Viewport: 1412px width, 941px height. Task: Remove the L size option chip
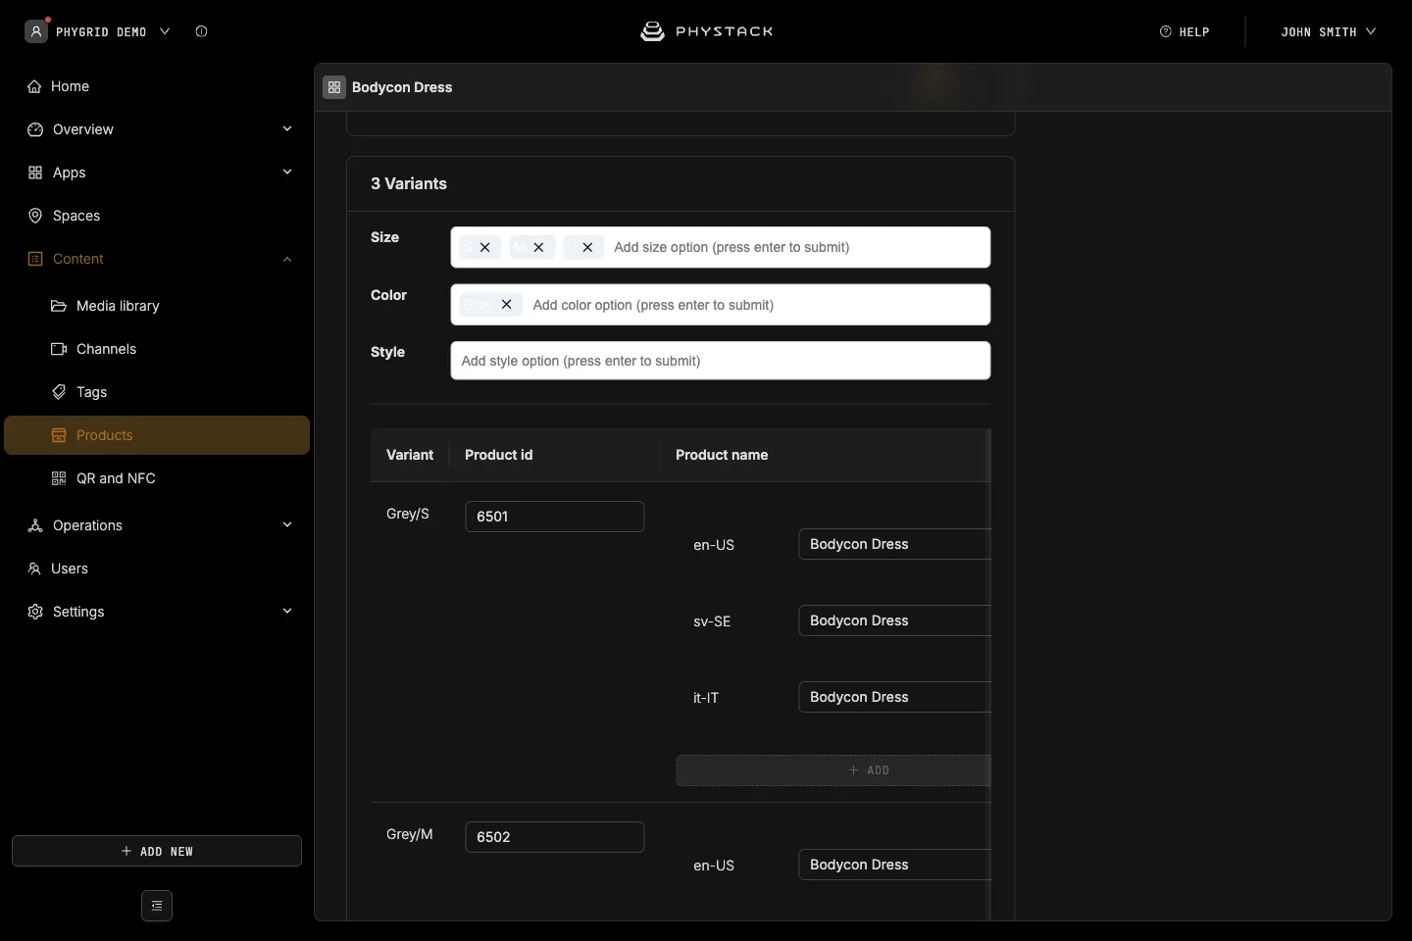coord(587,247)
